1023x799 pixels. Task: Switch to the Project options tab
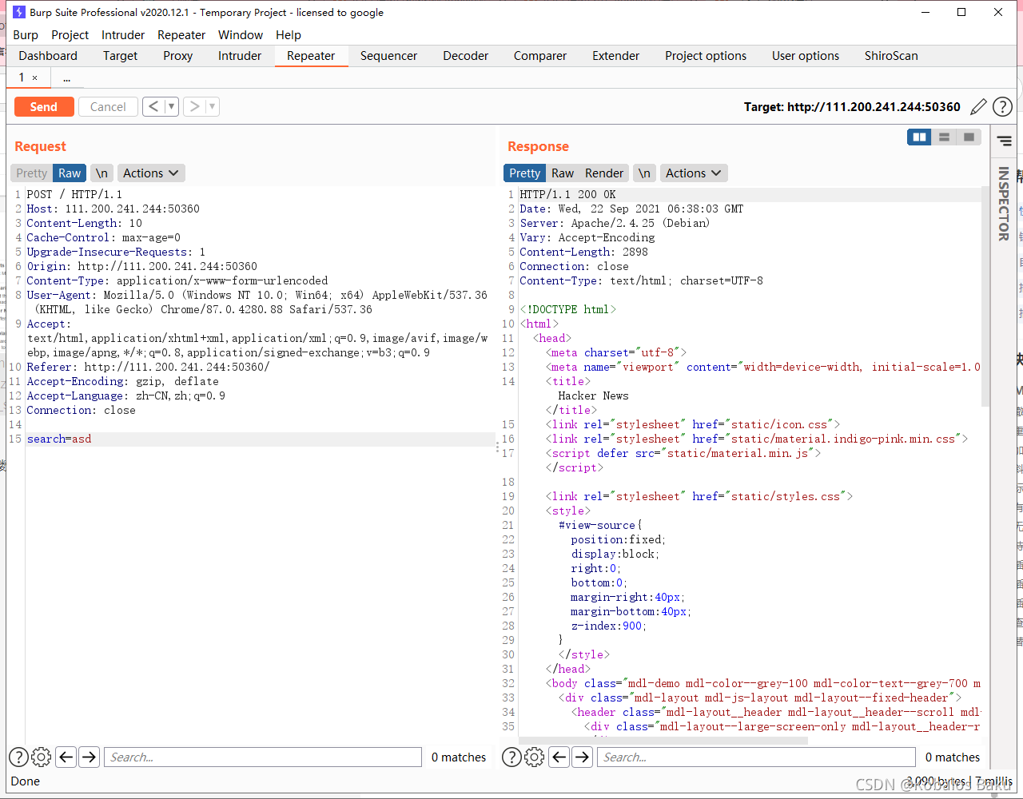(706, 56)
